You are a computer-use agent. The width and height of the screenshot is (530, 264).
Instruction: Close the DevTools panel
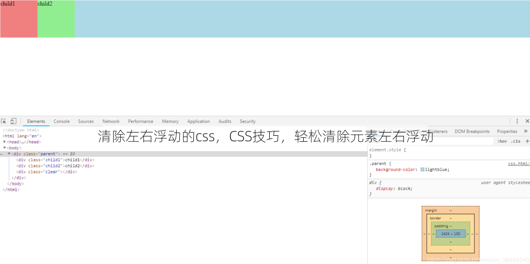pos(527,121)
